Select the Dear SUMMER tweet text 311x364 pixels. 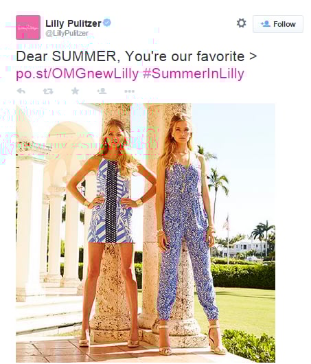click(137, 56)
